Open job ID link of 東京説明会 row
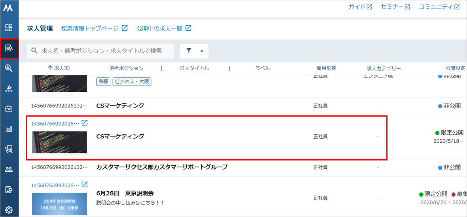This screenshot has width=467, height=217. (55, 185)
